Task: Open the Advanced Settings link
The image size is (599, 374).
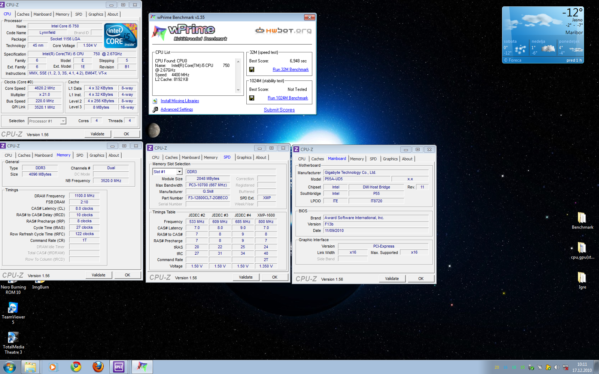Action: (177, 110)
